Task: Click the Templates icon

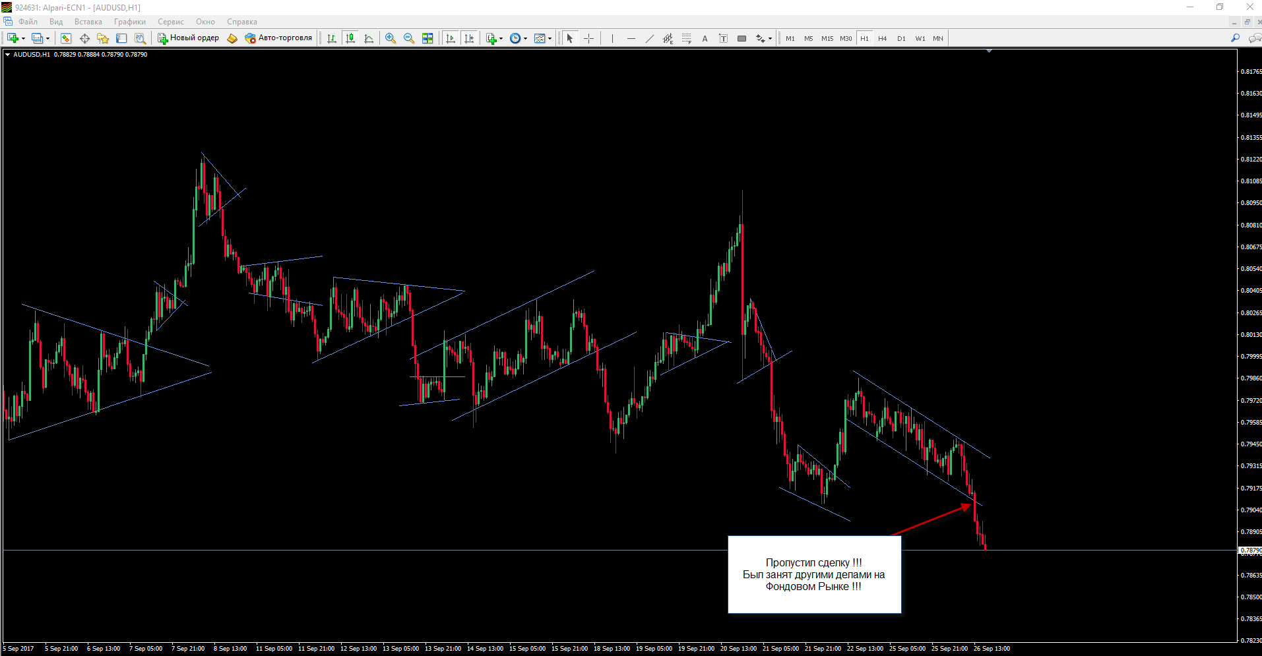Action: [x=540, y=38]
